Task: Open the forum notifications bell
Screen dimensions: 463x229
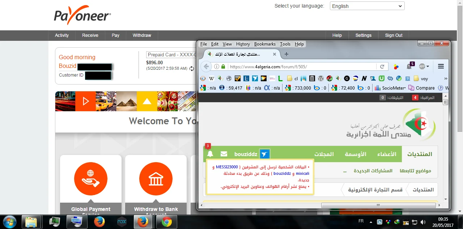Action: coord(210,154)
